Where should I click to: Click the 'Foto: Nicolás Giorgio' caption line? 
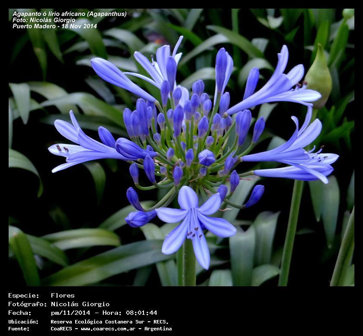[44, 20]
